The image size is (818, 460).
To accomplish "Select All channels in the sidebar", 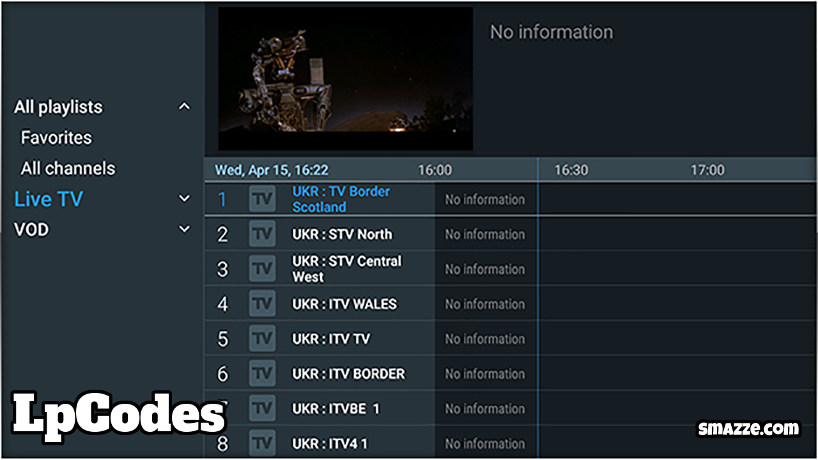I will pos(68,168).
